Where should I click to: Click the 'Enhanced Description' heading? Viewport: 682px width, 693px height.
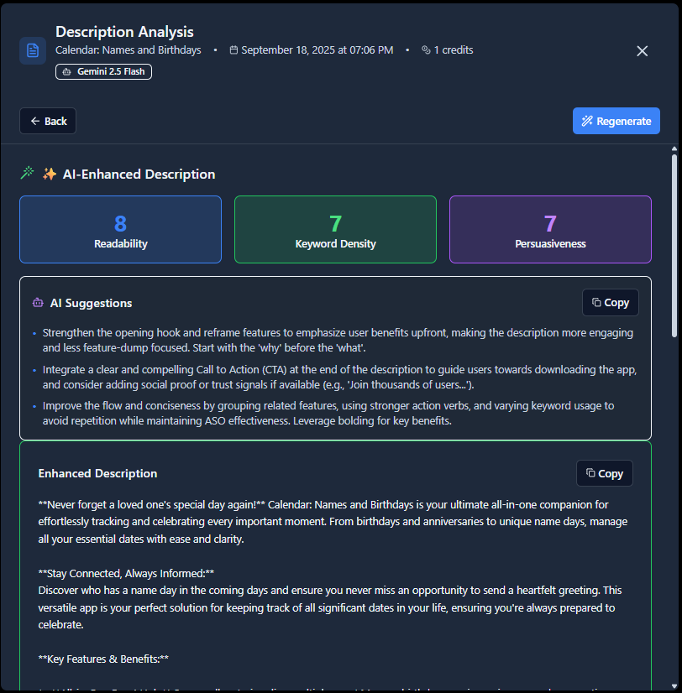tap(97, 473)
